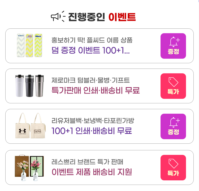Screen dimensions: 199x191
Task: Click the 100+1 인쇄·배송비 무료 title
Action: click(92, 131)
